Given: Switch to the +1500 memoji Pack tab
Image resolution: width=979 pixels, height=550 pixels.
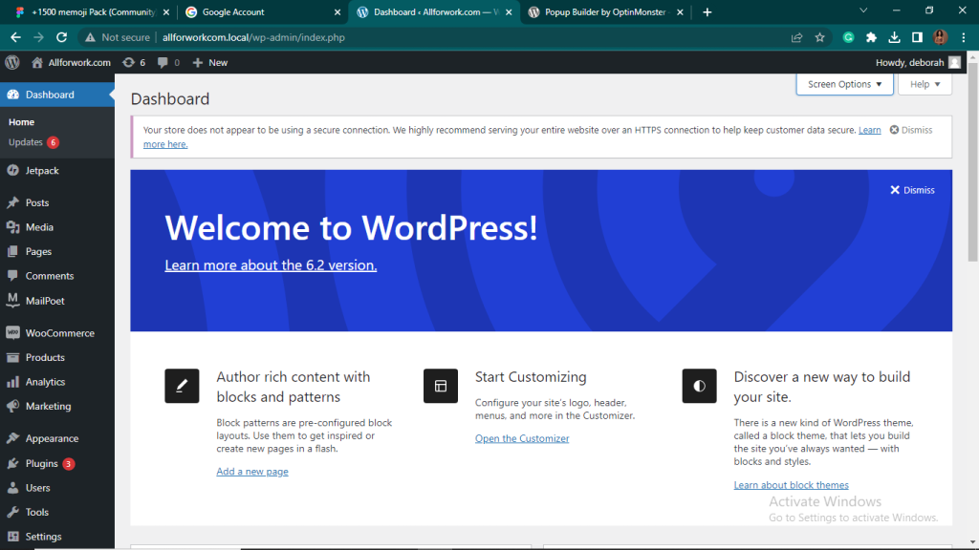Looking at the screenshot, I should pos(93,11).
